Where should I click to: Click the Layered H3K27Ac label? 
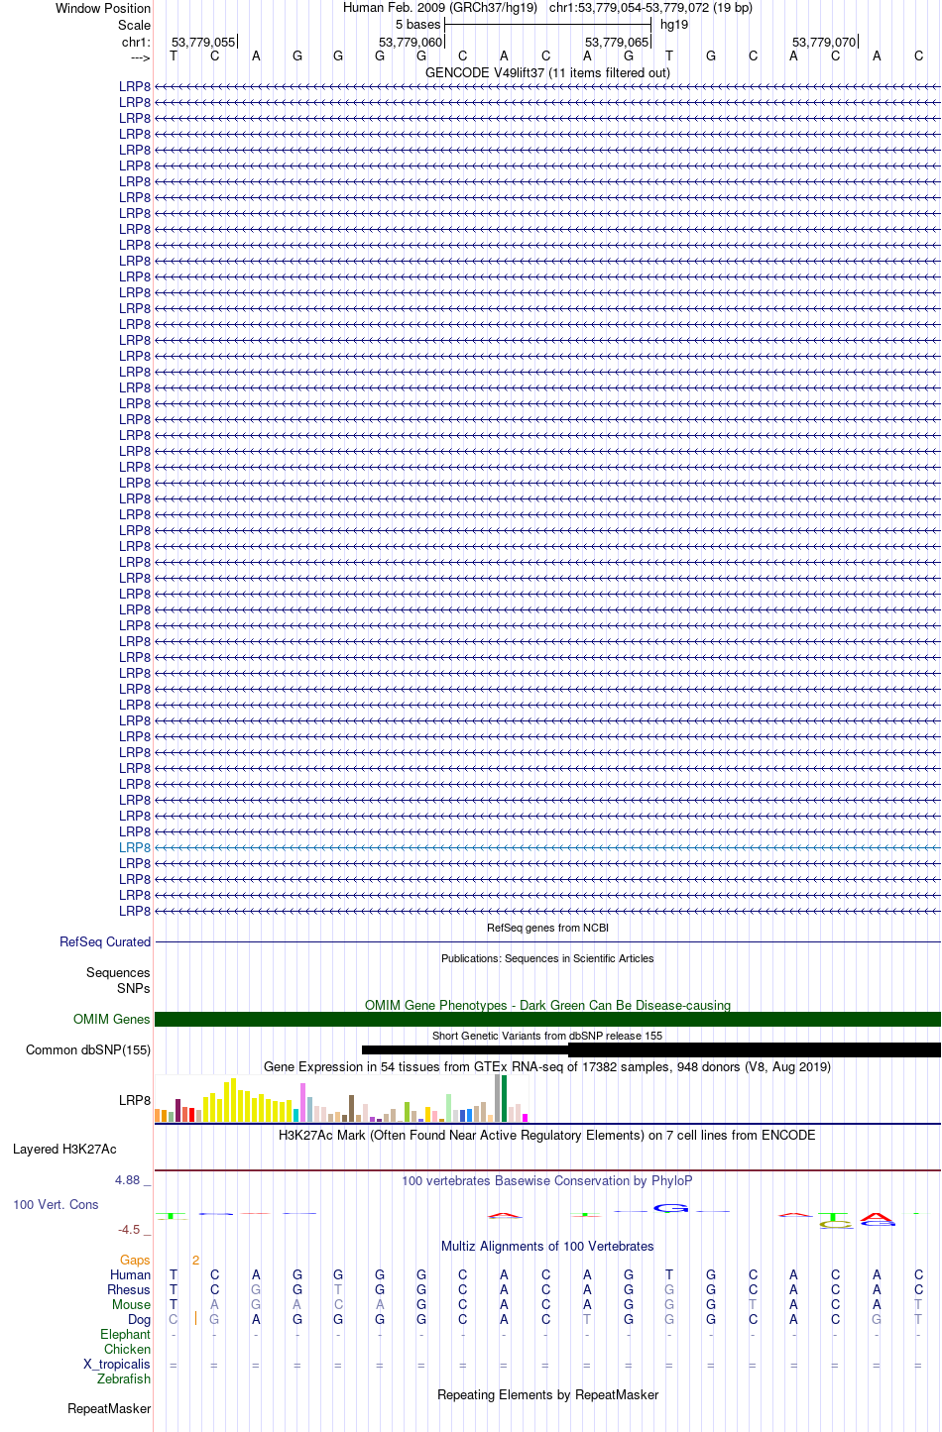coord(64,1150)
